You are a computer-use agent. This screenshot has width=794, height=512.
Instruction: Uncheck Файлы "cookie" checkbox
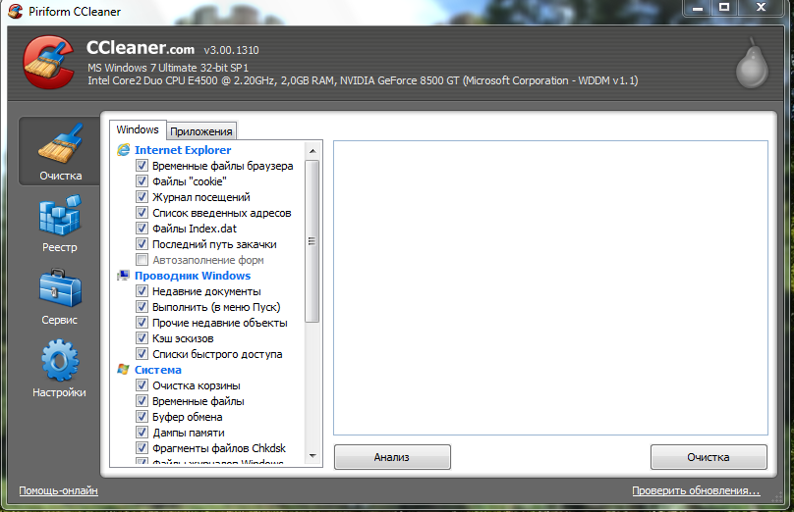[x=142, y=180]
